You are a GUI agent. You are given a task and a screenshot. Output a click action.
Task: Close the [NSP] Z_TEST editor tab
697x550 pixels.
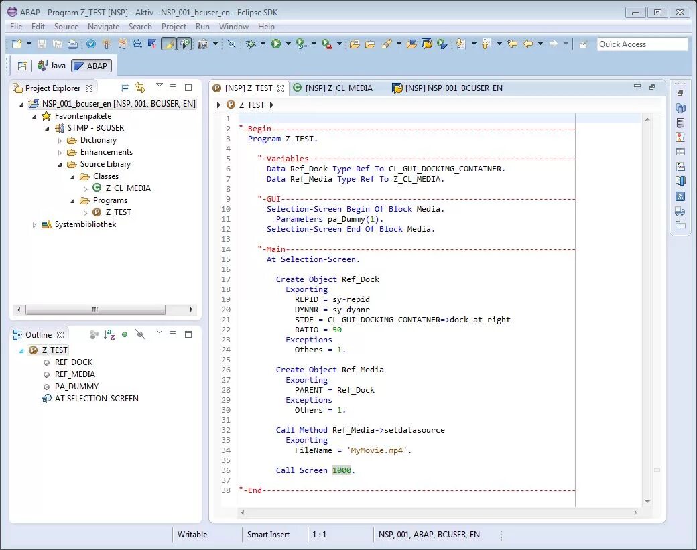pos(281,88)
